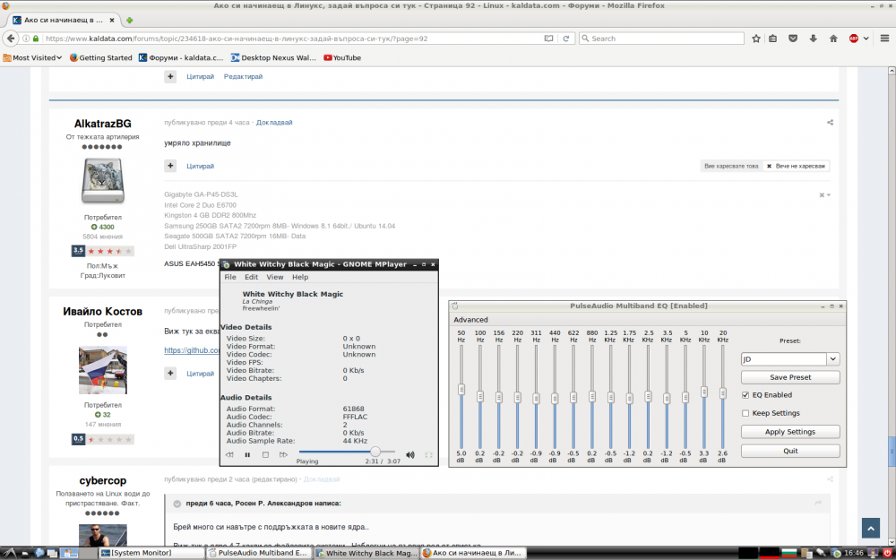
Task: Click Цитирай under AlkatrazBG's post
Action: (200, 167)
